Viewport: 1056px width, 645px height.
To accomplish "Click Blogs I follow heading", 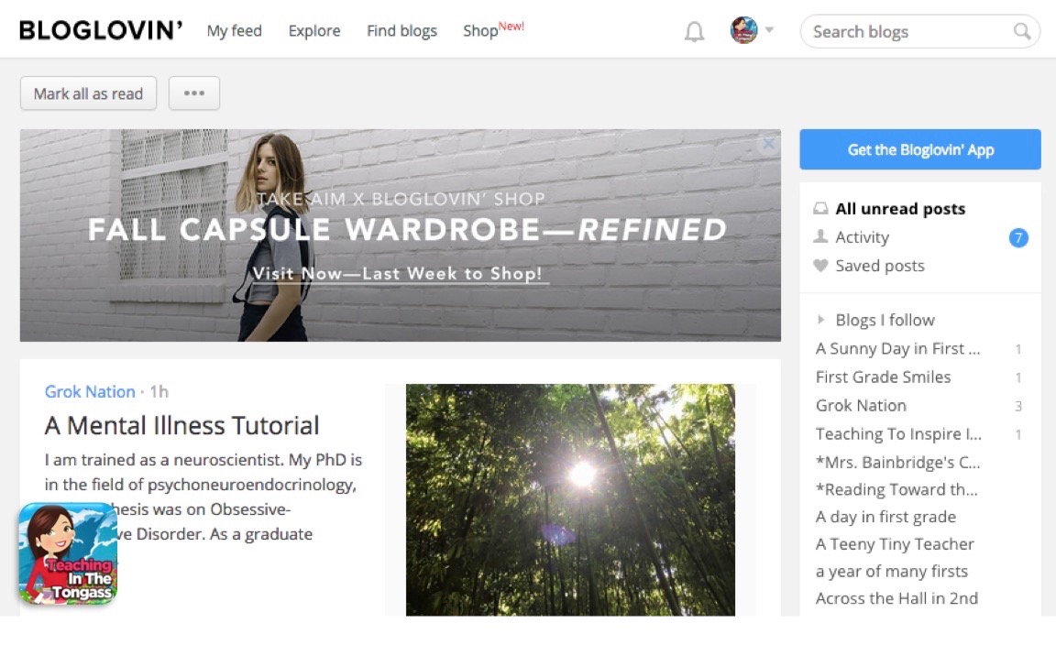I will [x=885, y=320].
